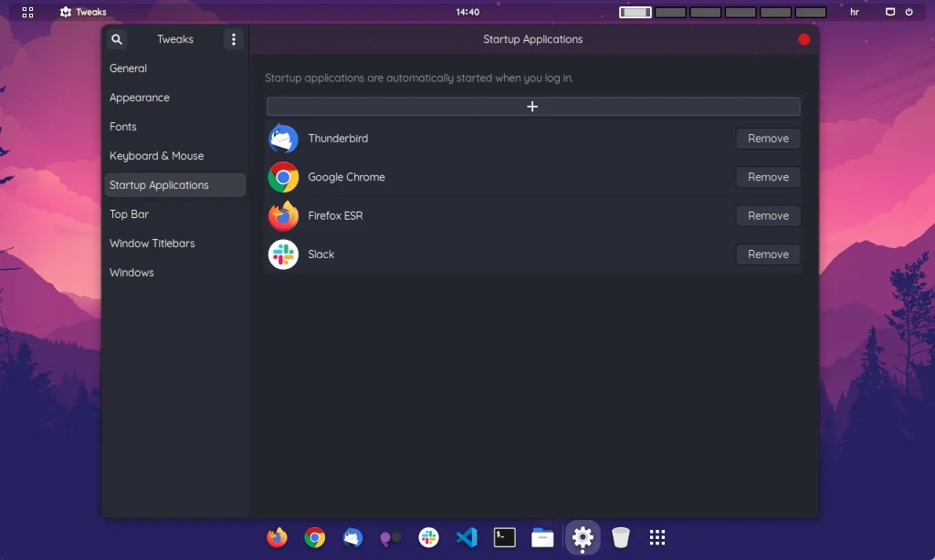This screenshot has width=935, height=560.
Task: Open Visual Studio Code from the dock
Action: pos(467,537)
